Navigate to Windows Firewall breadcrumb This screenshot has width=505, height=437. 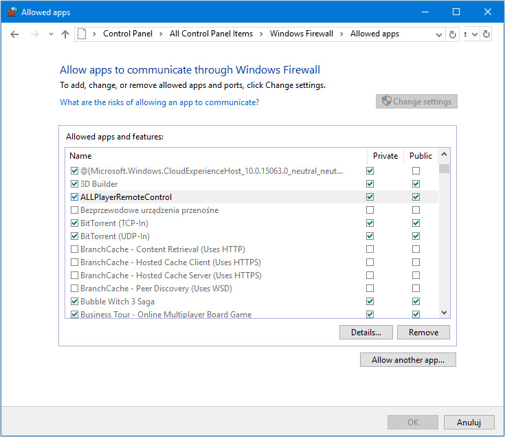pos(302,34)
